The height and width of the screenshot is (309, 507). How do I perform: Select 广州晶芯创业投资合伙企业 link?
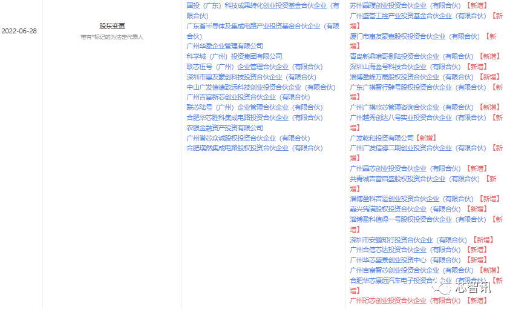point(405,169)
